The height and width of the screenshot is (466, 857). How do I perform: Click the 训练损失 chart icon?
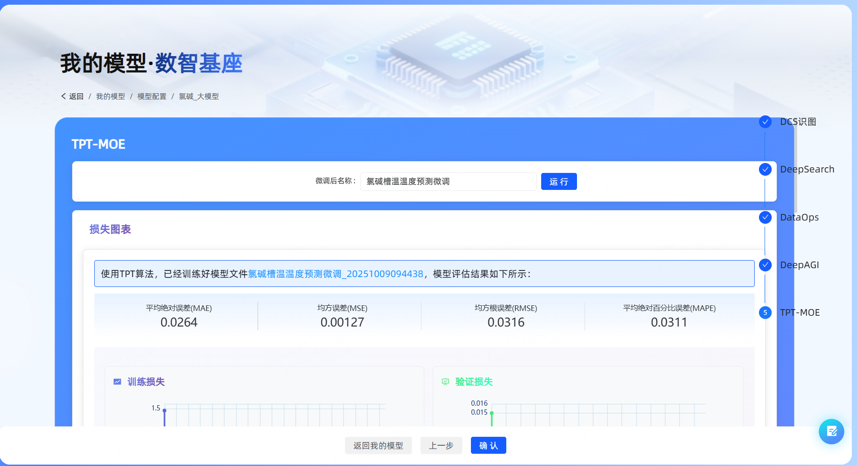[x=117, y=382]
